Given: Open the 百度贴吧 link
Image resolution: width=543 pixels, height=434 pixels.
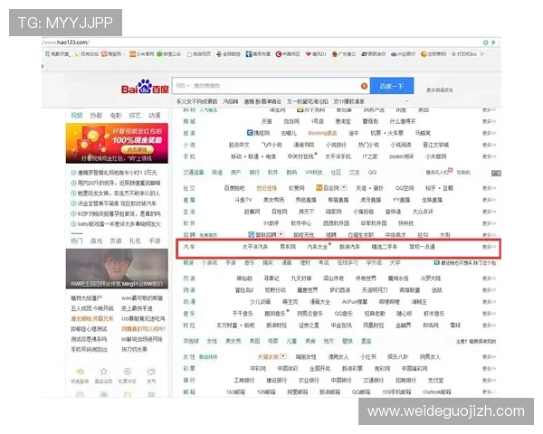Looking at the screenshot, I should [x=234, y=188].
